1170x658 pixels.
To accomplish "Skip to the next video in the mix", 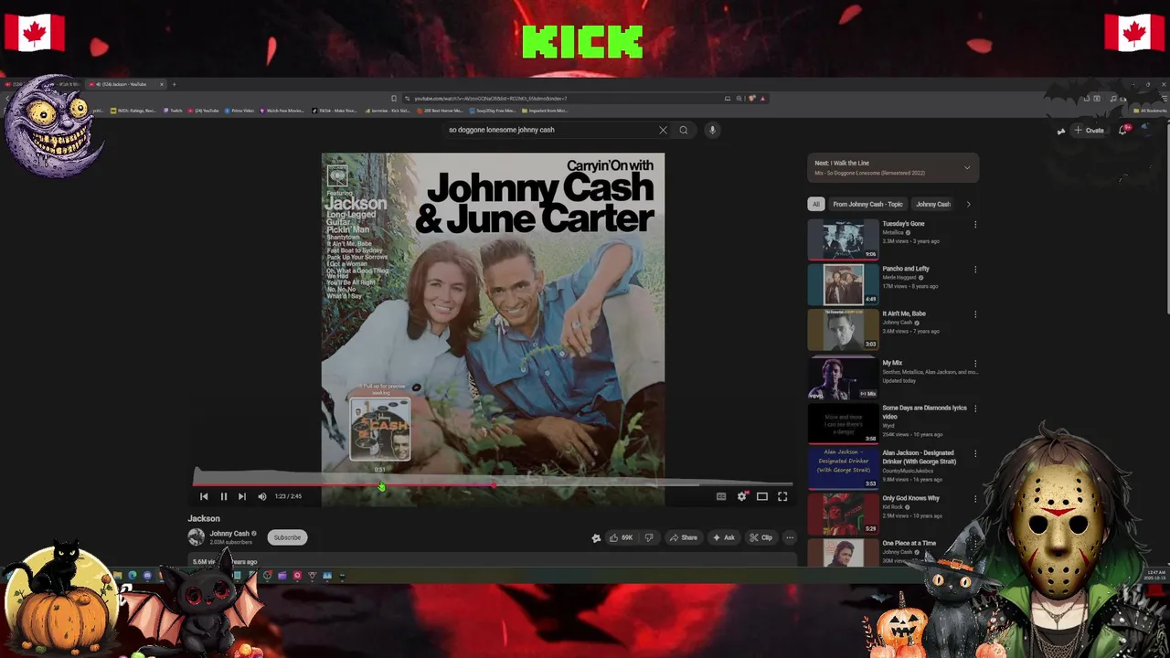I will click(x=241, y=496).
